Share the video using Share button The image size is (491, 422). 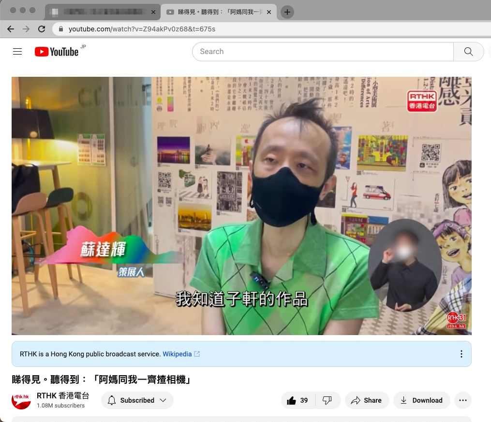click(x=367, y=400)
